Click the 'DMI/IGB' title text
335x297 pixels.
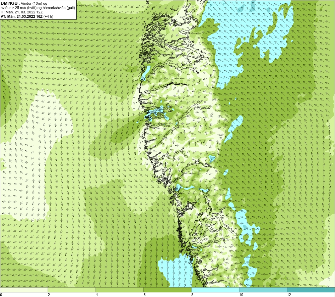click(9, 3)
